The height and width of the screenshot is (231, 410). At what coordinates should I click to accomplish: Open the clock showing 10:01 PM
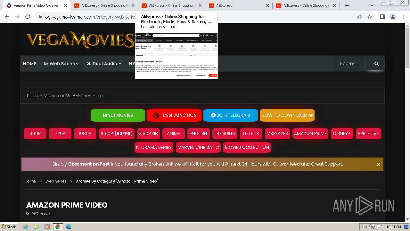[x=393, y=227]
